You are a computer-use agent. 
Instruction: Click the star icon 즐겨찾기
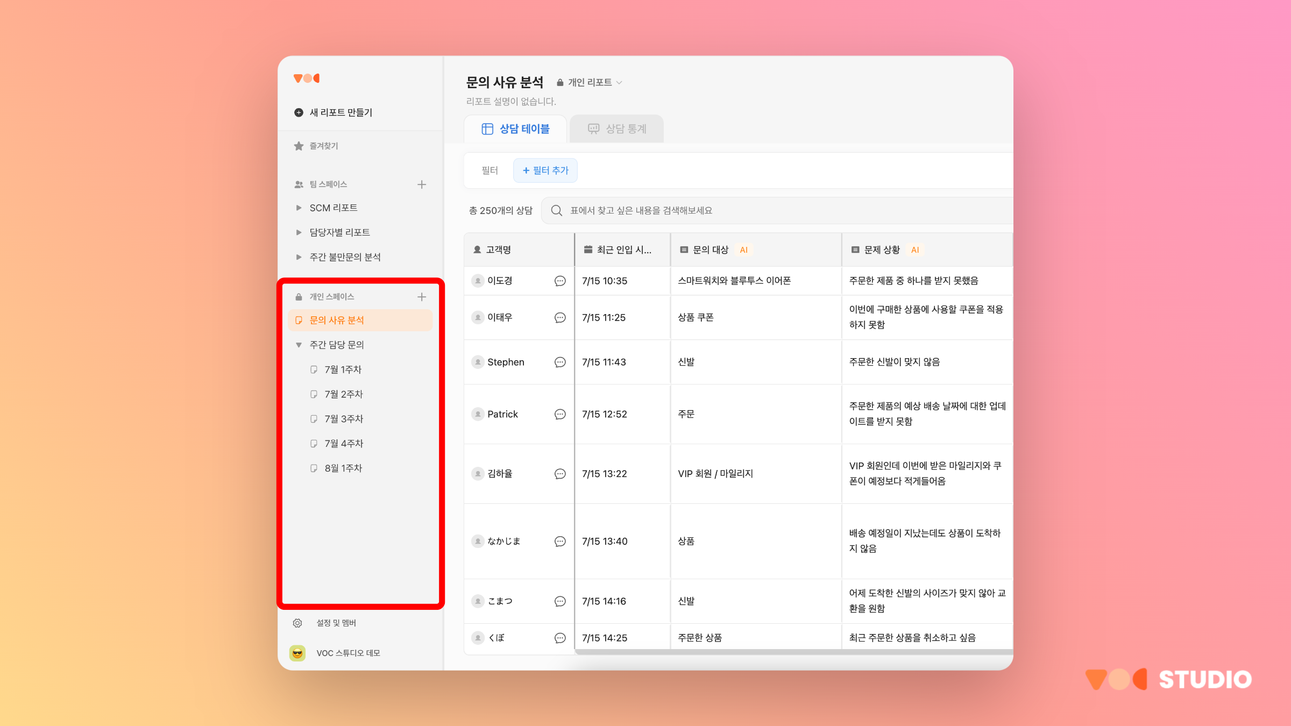[299, 146]
